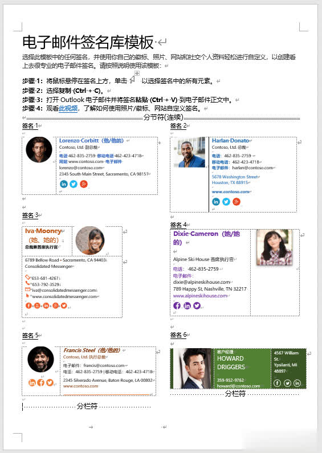
Task: Select Lorenzo Corbitt's round profile photo
Action: (39, 150)
